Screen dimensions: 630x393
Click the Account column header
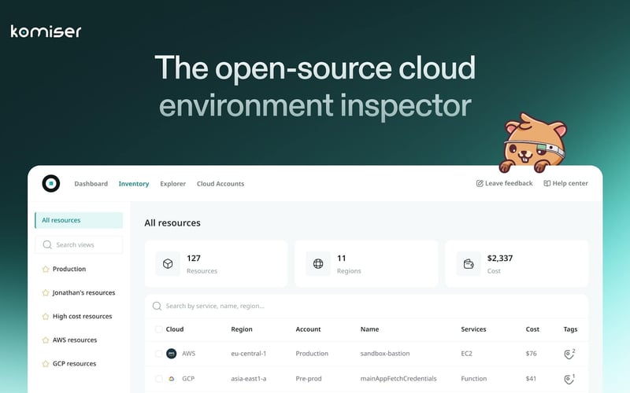[308, 329]
